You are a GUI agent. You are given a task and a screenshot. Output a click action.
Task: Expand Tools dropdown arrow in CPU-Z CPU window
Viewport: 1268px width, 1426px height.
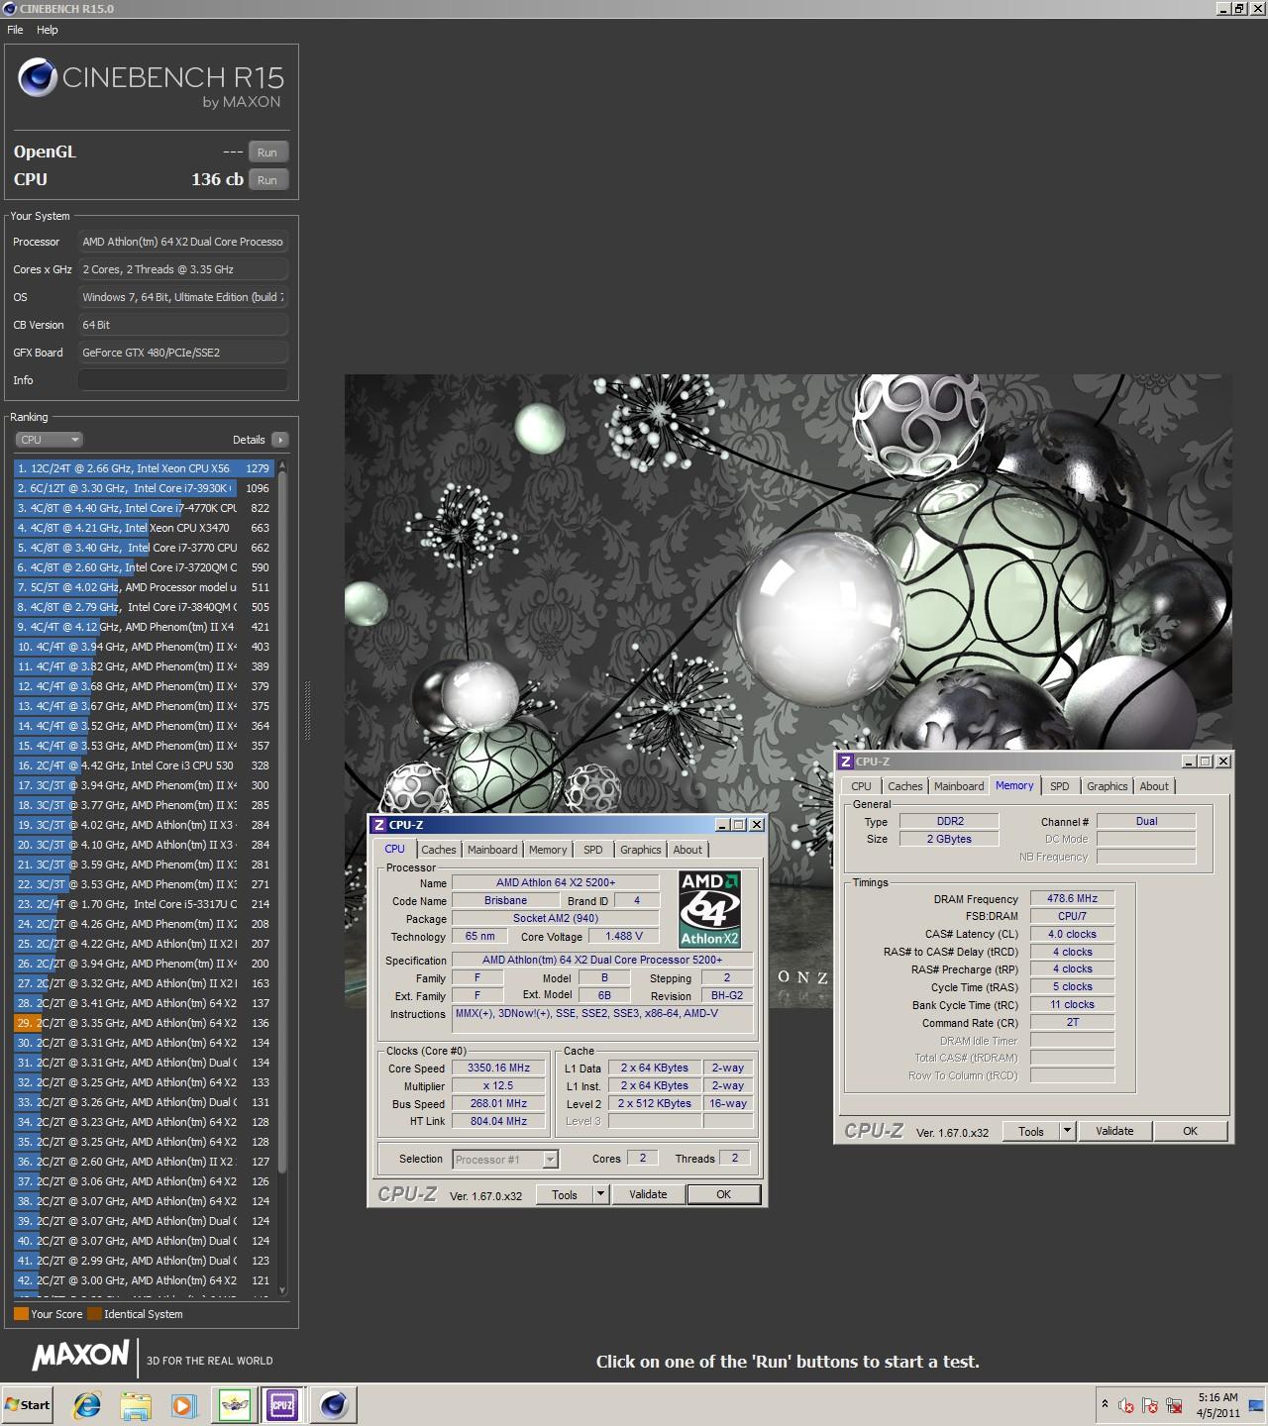(600, 1195)
